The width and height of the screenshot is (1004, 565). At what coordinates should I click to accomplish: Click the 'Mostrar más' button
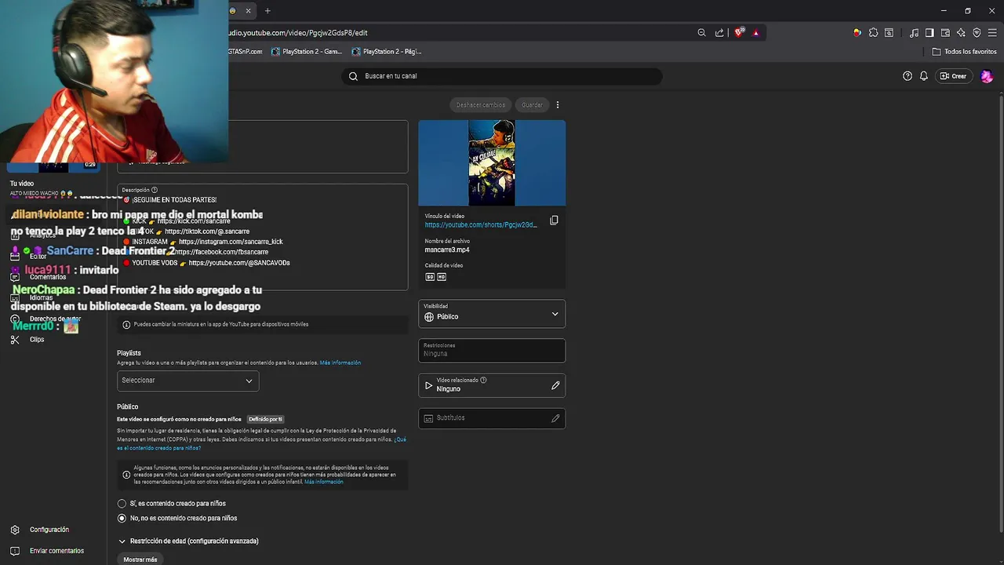coord(140,560)
